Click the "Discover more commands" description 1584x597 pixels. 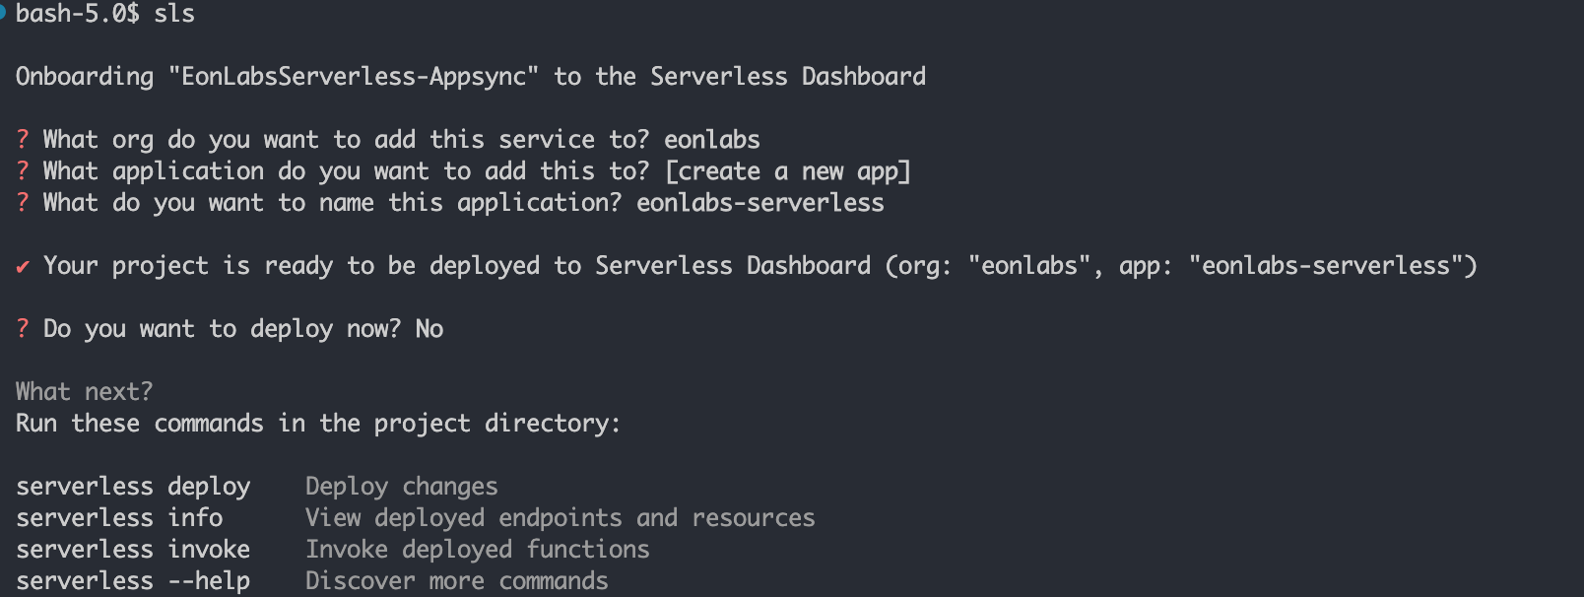456,581
